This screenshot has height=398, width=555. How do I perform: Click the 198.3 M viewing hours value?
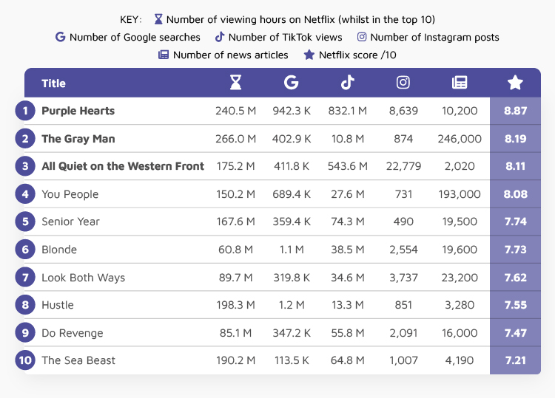tap(235, 305)
